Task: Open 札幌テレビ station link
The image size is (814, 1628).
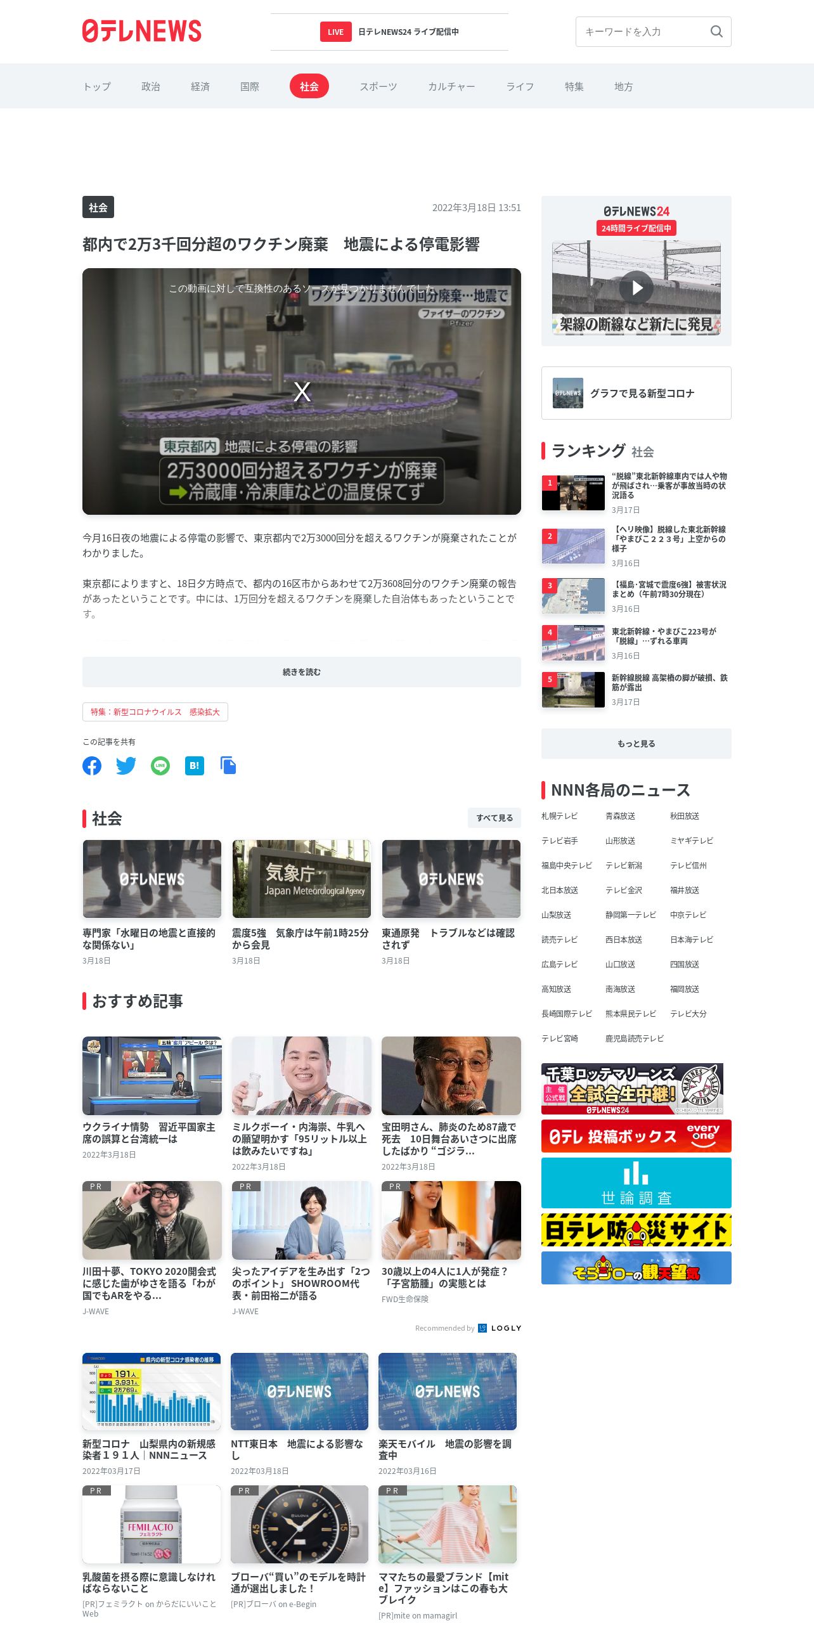Action: pyautogui.click(x=559, y=816)
